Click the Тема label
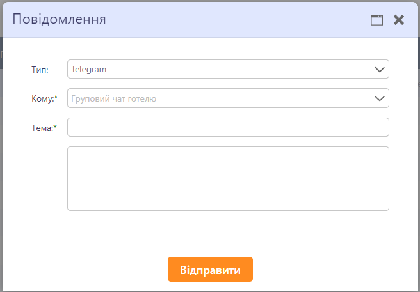The width and height of the screenshot is (420, 292). pyautogui.click(x=42, y=128)
